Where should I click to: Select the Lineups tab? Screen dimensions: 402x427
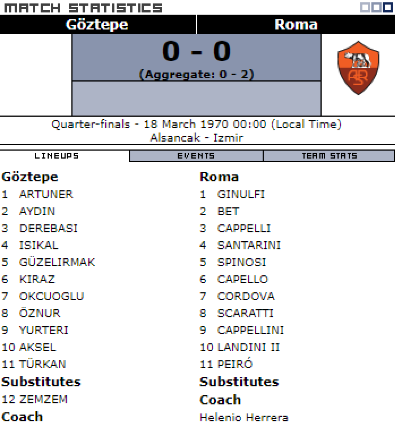[x=57, y=156]
